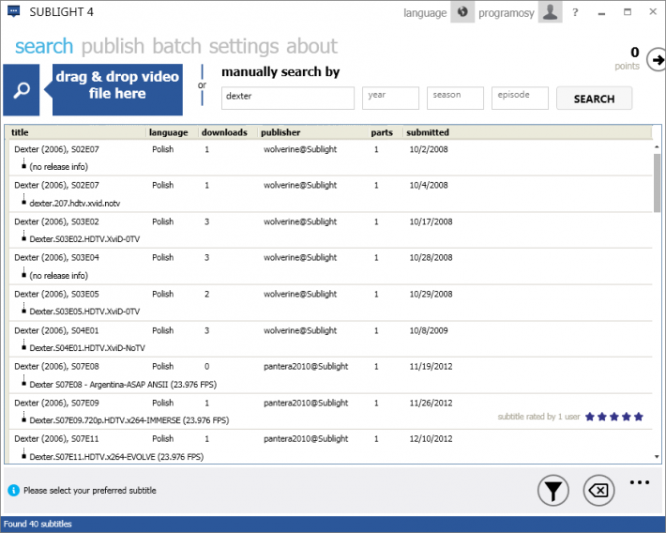Click submitted date 10/4/2008
666x533 pixels.
[429, 185]
